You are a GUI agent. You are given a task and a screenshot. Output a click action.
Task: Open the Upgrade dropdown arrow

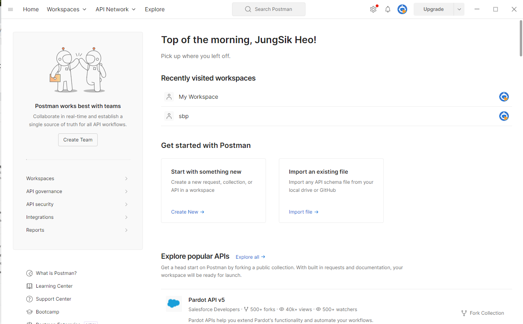click(x=459, y=9)
